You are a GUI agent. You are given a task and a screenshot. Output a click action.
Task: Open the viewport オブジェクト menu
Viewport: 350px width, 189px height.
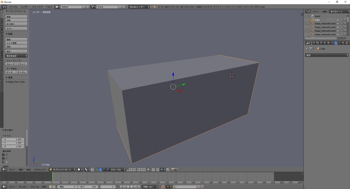(x=40, y=170)
